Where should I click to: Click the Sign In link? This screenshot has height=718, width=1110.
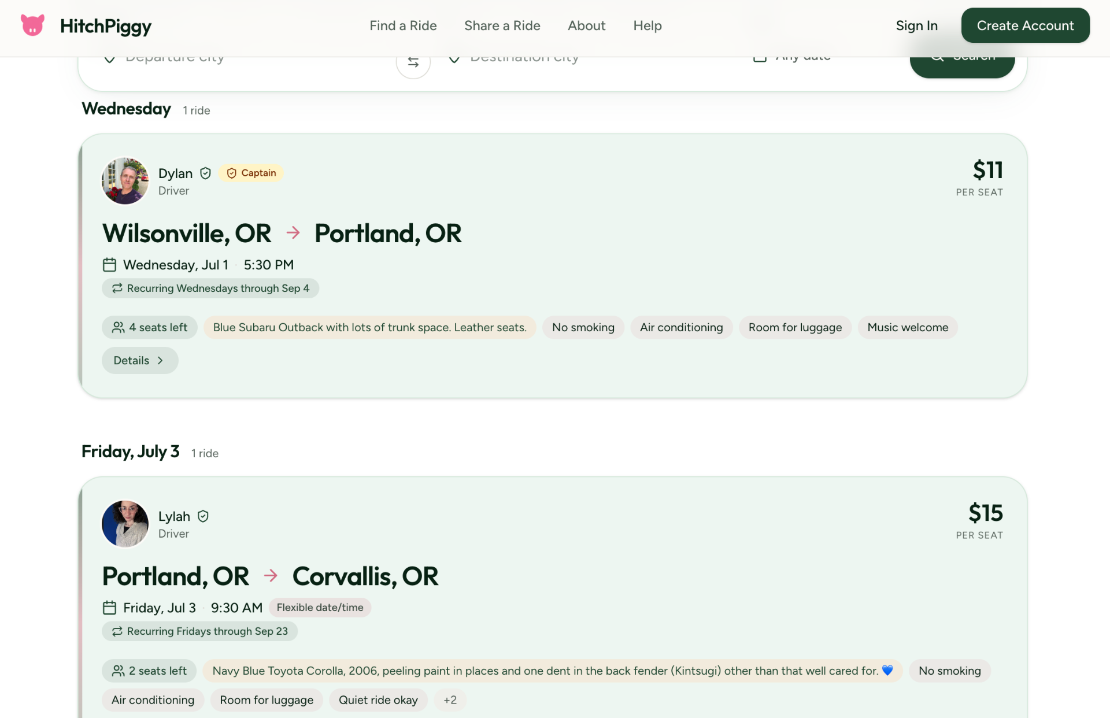coord(916,25)
